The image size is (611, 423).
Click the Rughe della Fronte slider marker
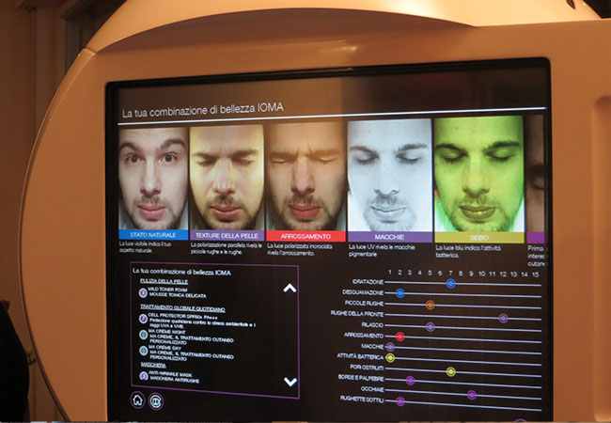[x=503, y=318]
